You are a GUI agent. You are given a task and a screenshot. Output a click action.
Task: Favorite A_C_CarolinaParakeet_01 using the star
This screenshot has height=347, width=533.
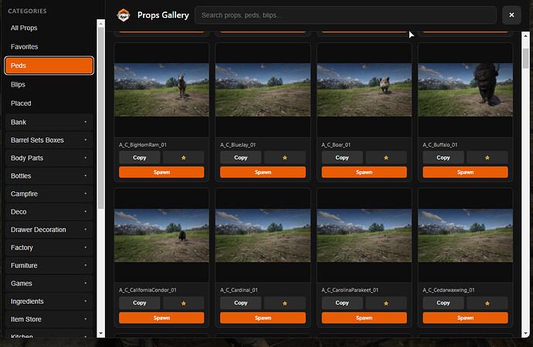[385, 303]
